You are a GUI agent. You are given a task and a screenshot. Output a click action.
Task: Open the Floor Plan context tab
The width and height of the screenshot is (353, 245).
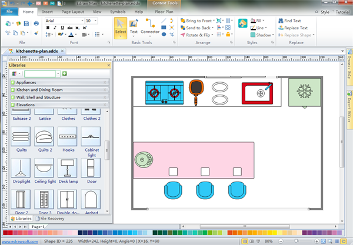point(164,12)
